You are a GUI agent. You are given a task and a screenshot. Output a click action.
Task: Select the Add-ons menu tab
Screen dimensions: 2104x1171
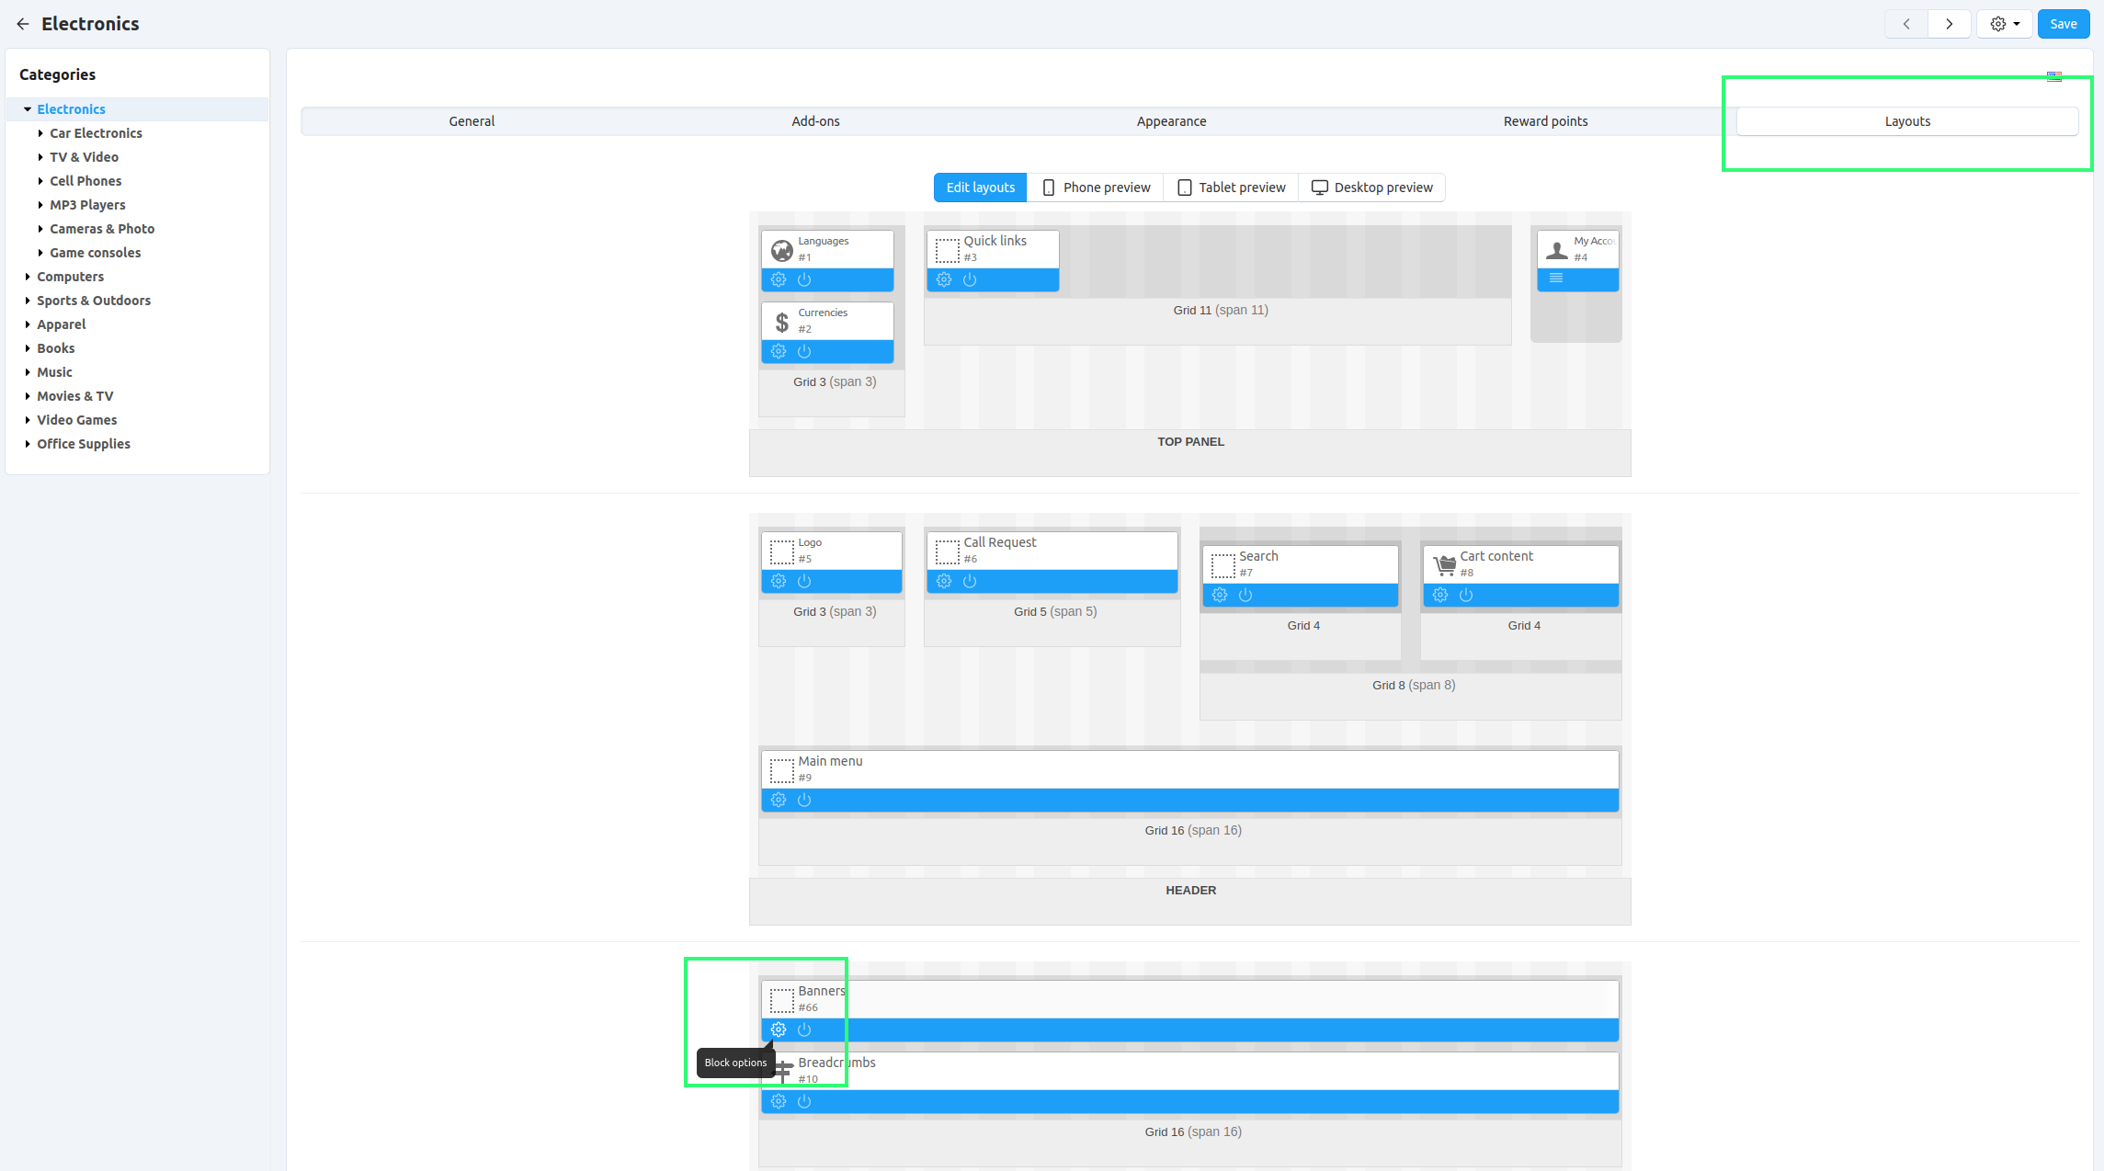[814, 121]
